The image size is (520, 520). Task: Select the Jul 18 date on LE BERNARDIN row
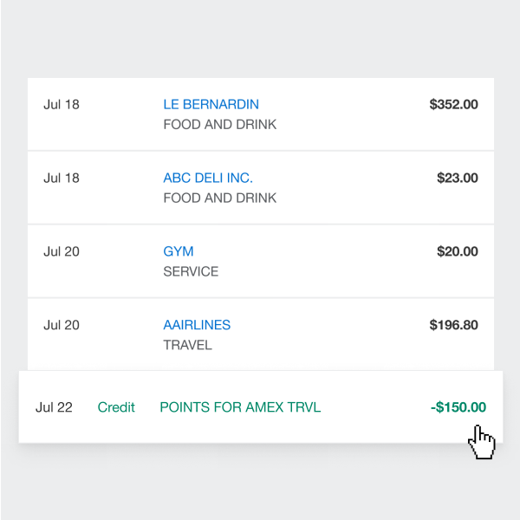tap(62, 104)
